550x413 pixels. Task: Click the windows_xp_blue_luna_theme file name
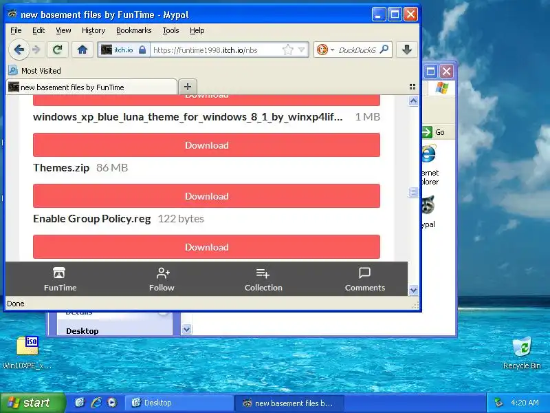188,116
